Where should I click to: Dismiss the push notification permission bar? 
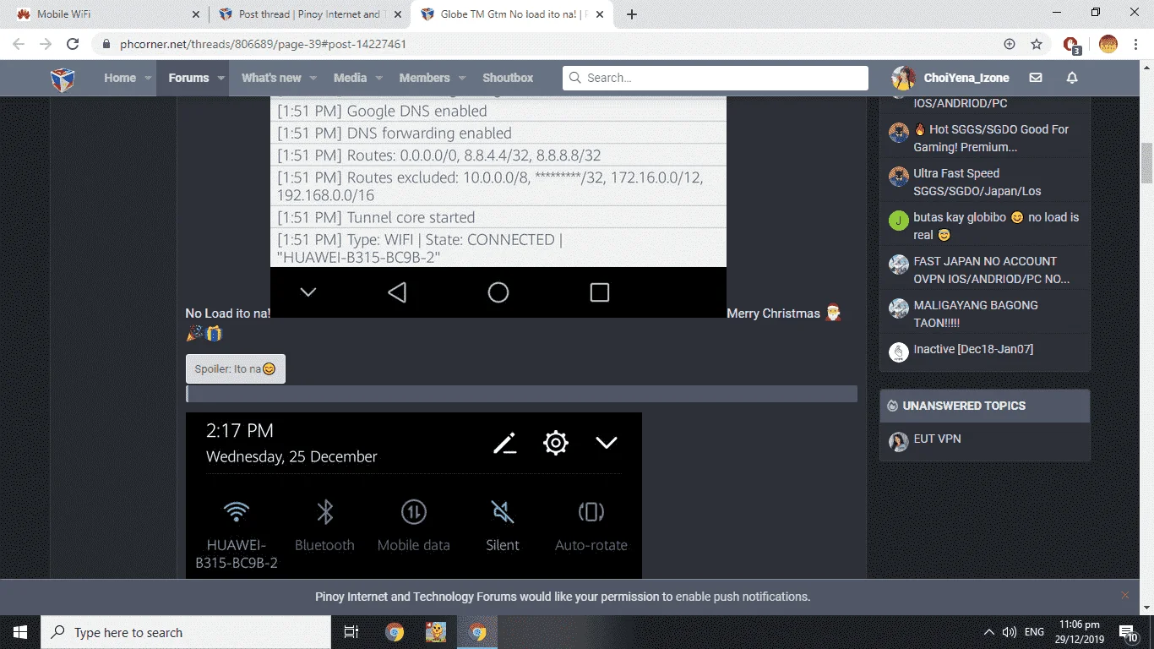(1124, 595)
